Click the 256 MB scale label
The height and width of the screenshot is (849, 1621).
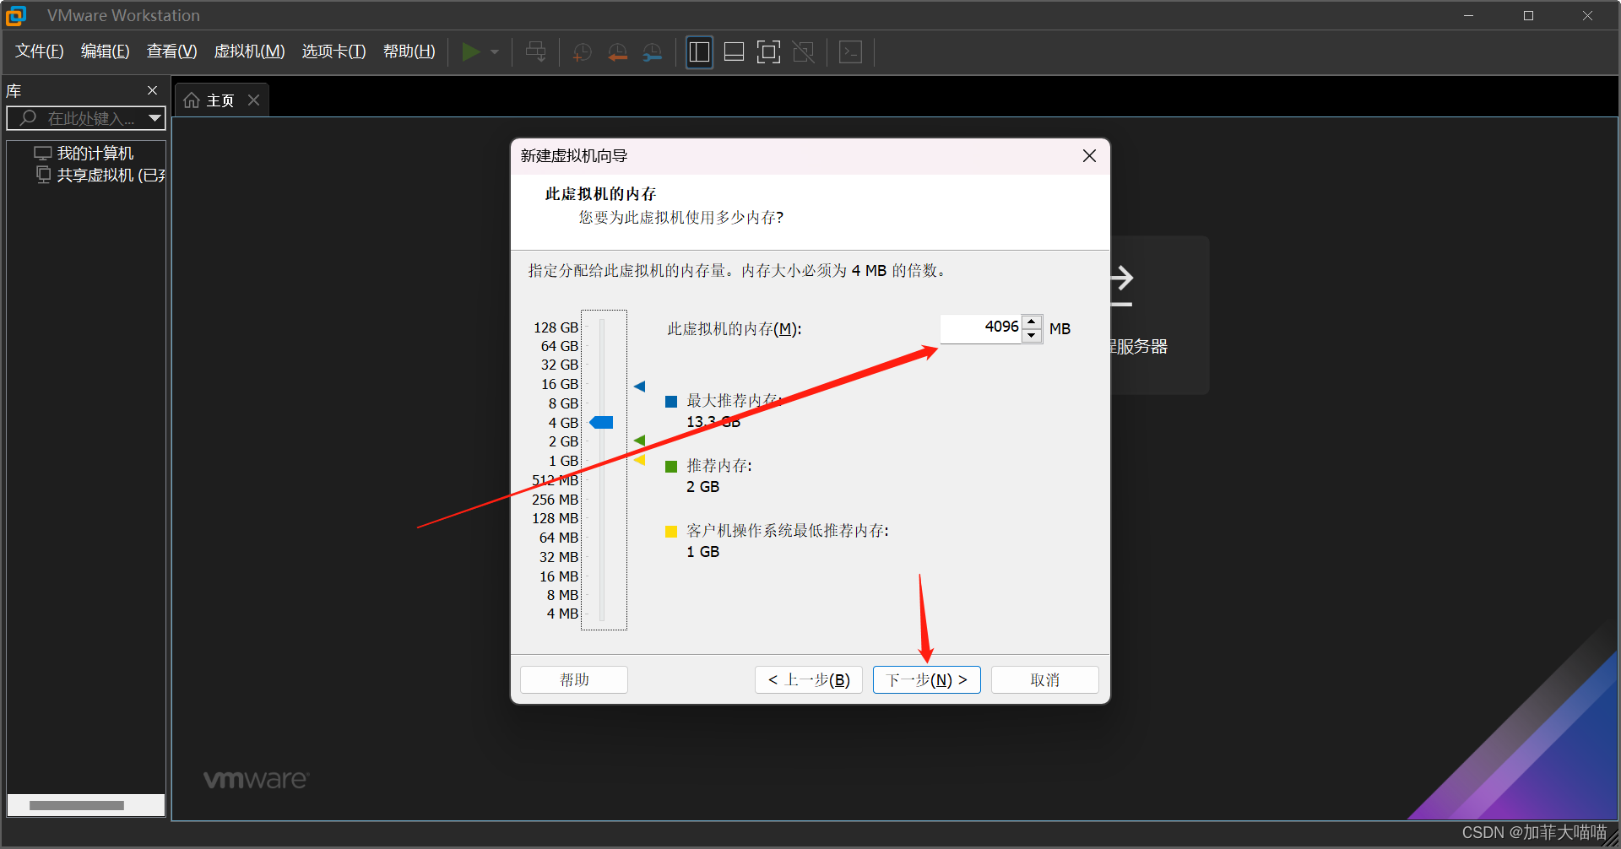555,500
